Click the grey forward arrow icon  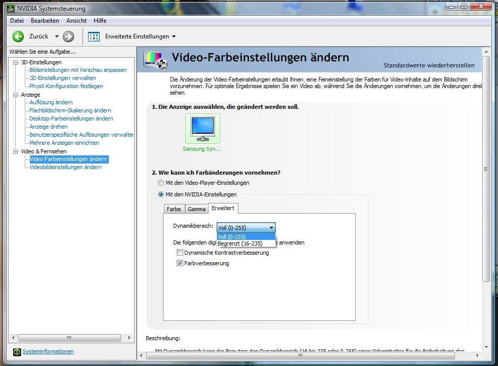[x=68, y=36]
